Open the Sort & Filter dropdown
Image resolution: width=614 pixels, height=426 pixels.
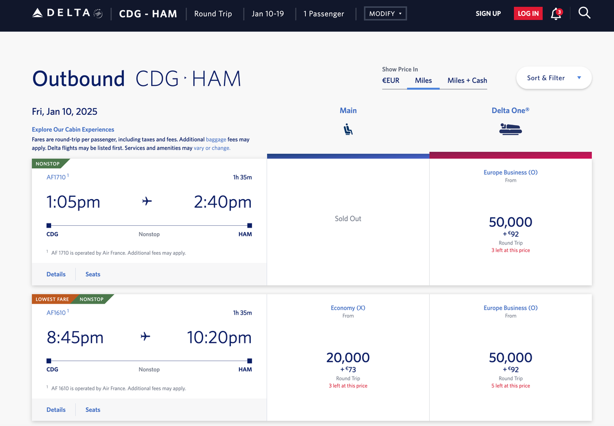click(x=553, y=77)
